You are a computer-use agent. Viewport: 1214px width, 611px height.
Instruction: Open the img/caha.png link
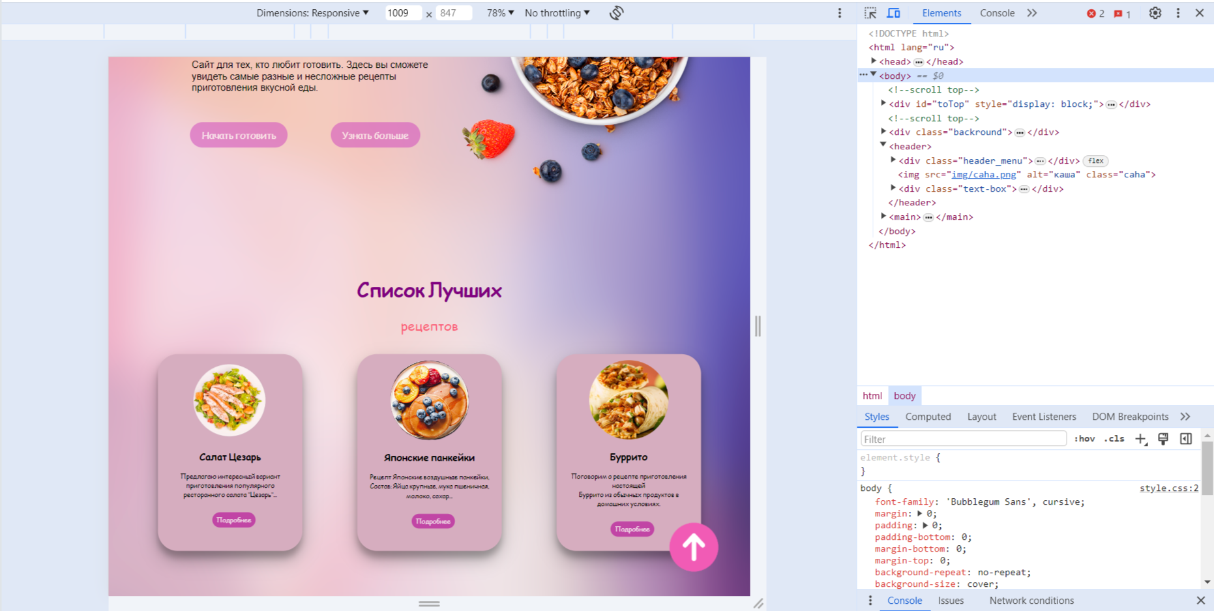coord(984,175)
